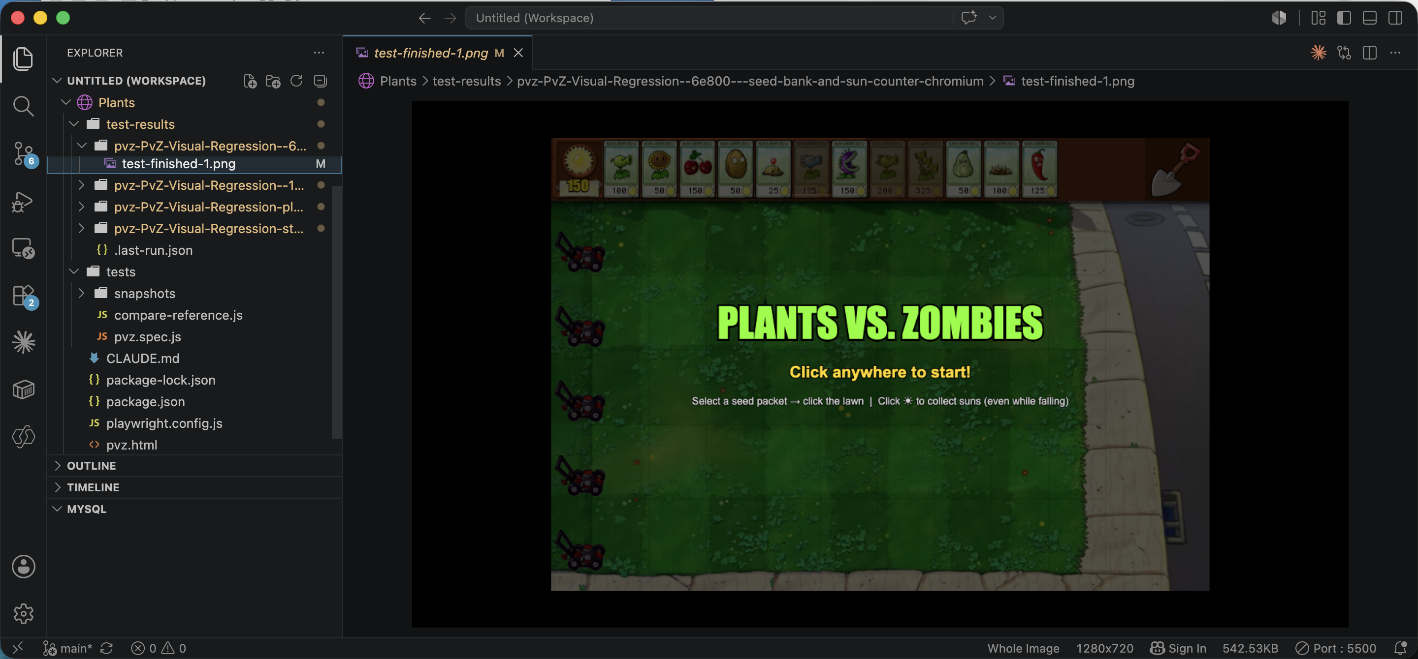
Task: Split the editor to the right
Action: (x=1370, y=53)
